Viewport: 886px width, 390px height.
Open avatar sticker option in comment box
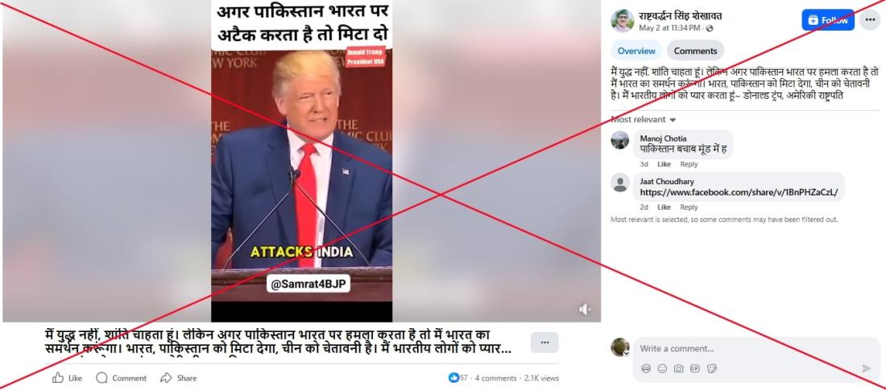tap(646, 368)
